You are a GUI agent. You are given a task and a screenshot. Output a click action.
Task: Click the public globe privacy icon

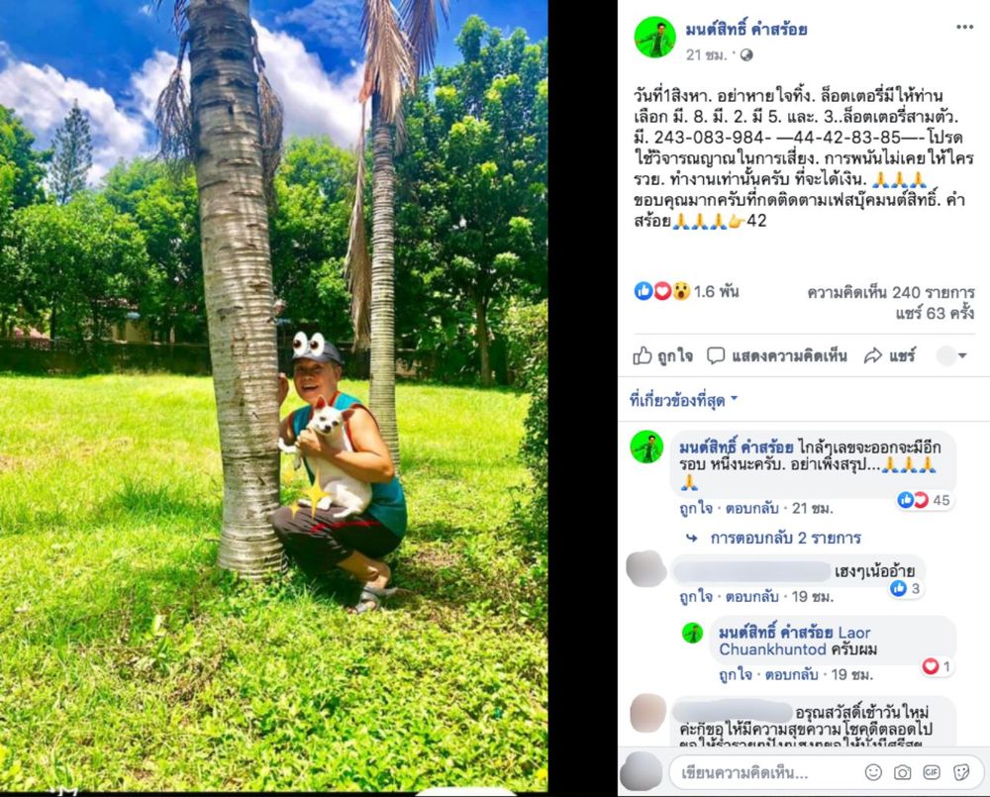click(746, 54)
